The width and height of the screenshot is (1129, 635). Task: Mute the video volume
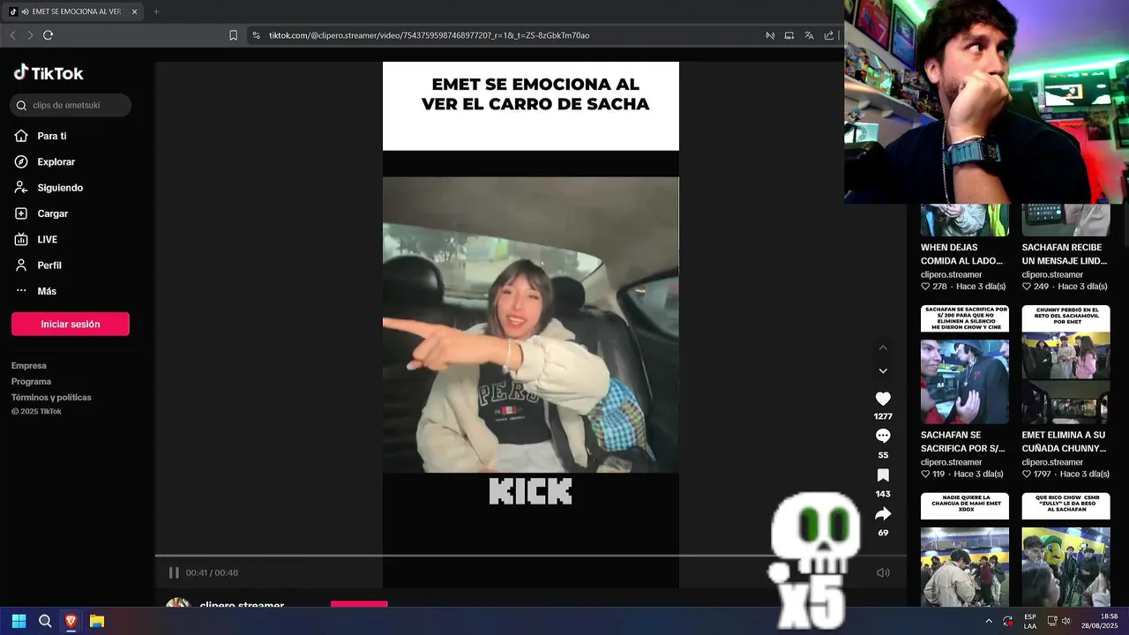pyautogui.click(x=883, y=572)
